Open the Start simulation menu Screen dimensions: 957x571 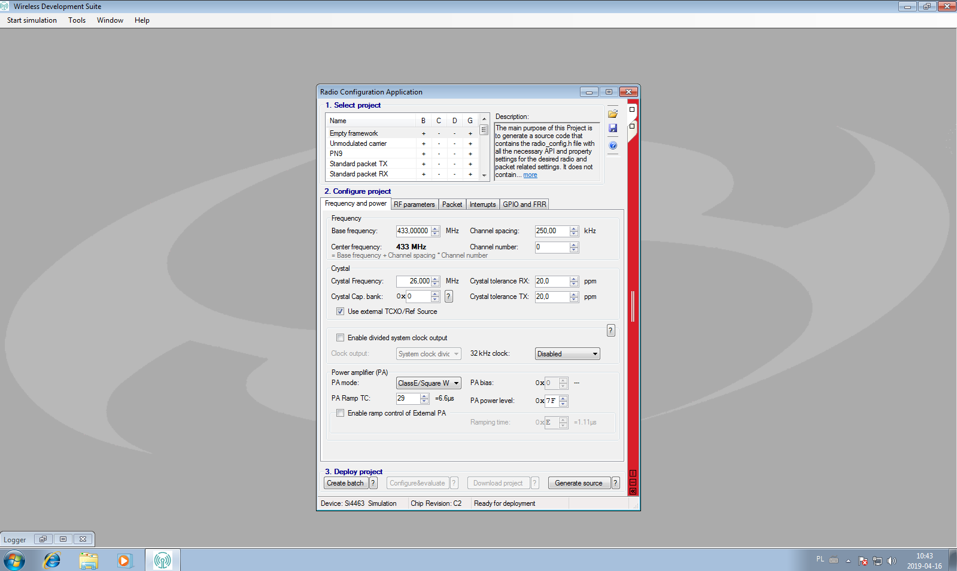[x=32, y=20]
